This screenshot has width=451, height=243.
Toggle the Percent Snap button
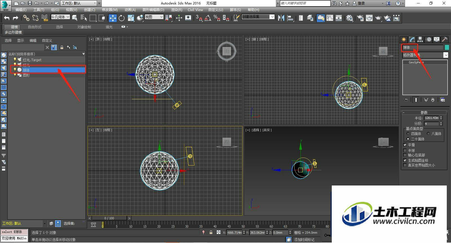[217, 18]
